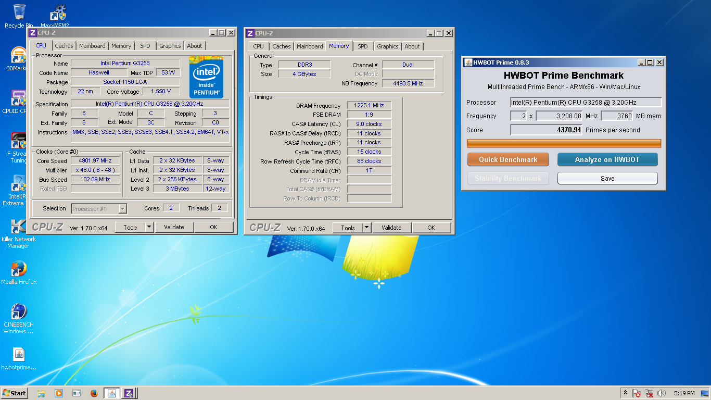Click OK button in left CPU-Z window
The image size is (711, 400).
coord(213,227)
